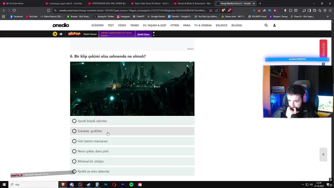Viewport: 334px width, 188px height.
Task: Go to onedio homepage logo
Action: click(x=61, y=25)
